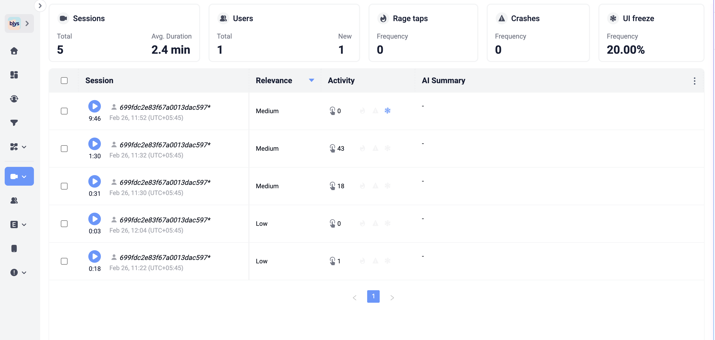Click the Activity column header
The height and width of the screenshot is (340, 715).
341,80
